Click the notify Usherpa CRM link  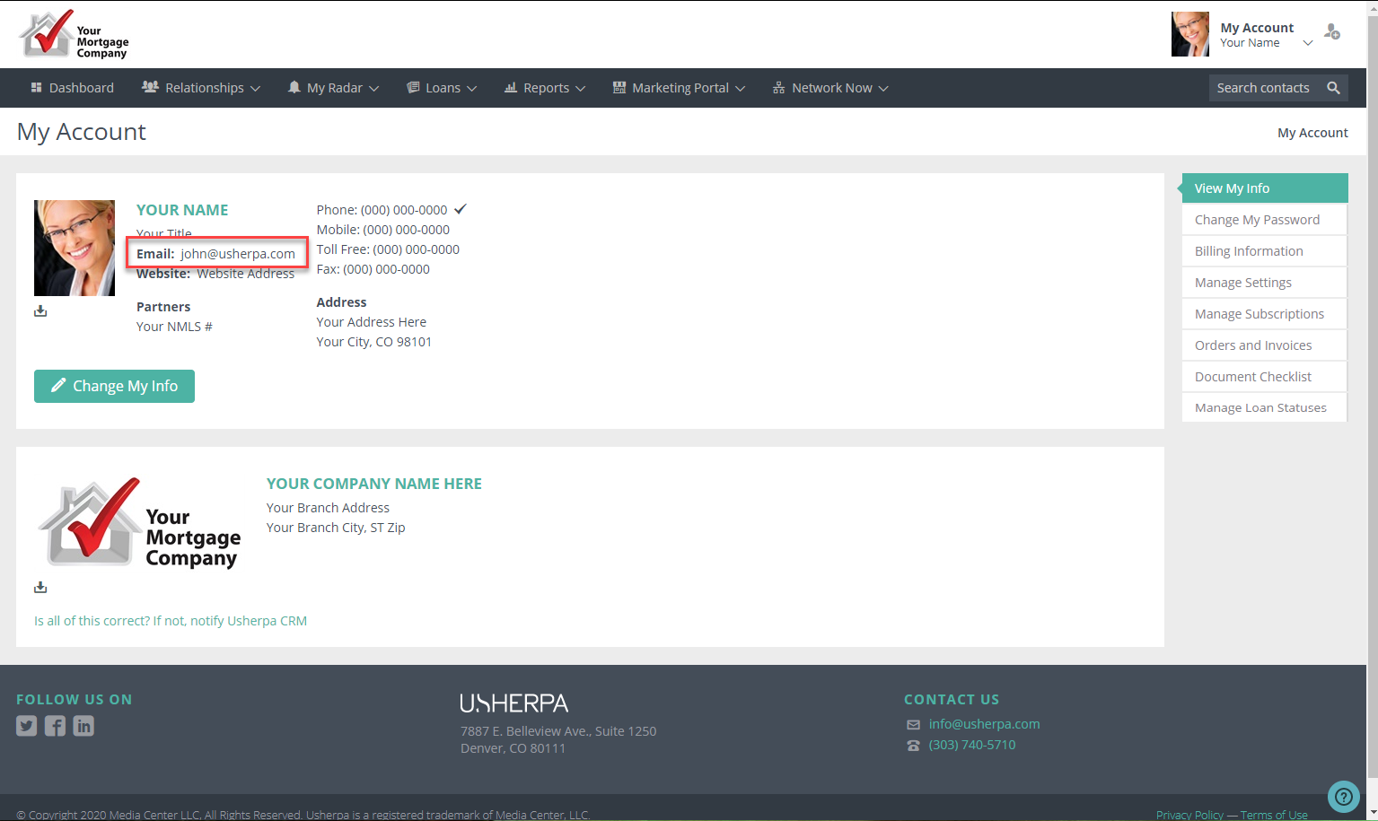pos(171,621)
